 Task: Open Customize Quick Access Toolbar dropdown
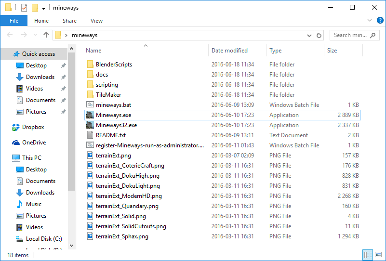pyautogui.click(x=43, y=8)
